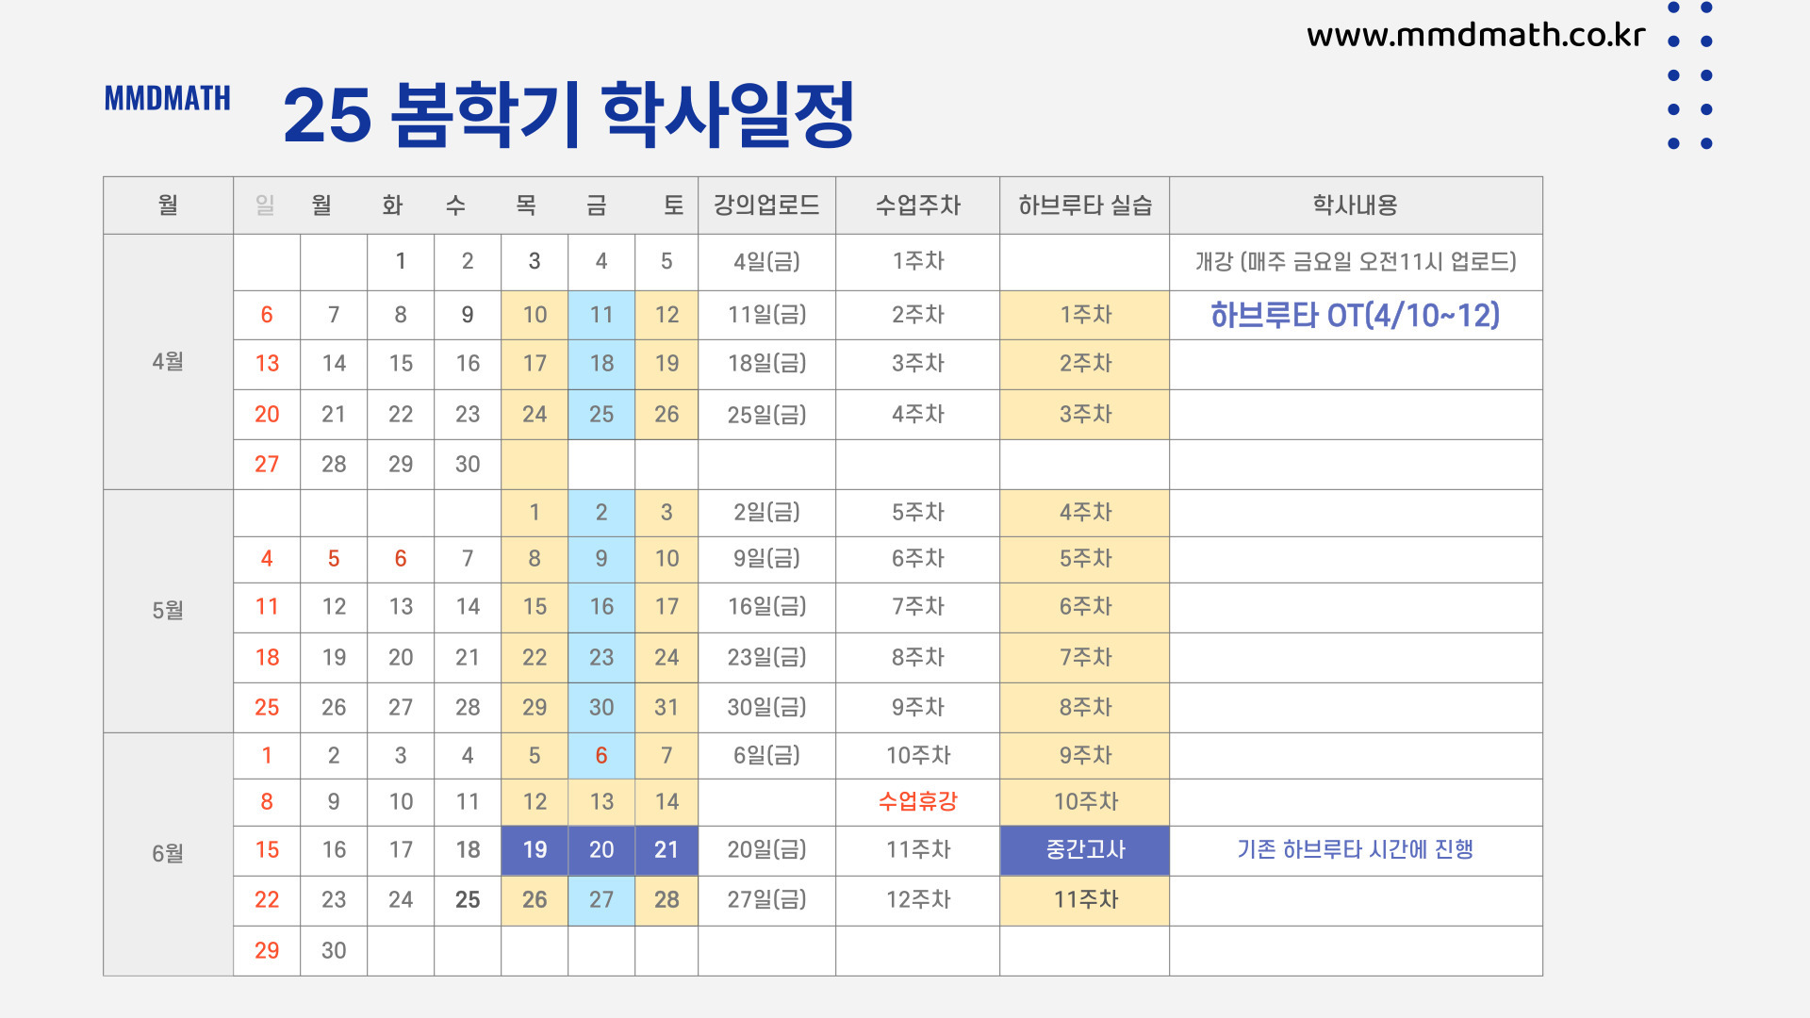Select the 6월 month cell
The width and height of the screenshot is (1810, 1018).
(168, 854)
